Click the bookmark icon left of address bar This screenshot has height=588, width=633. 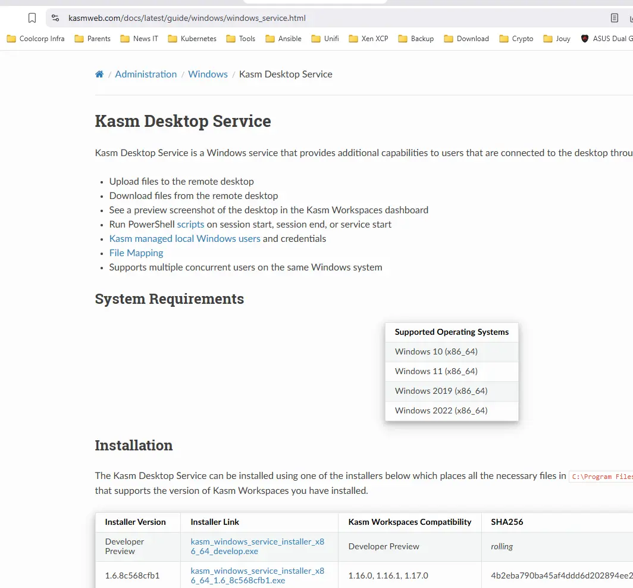point(32,18)
